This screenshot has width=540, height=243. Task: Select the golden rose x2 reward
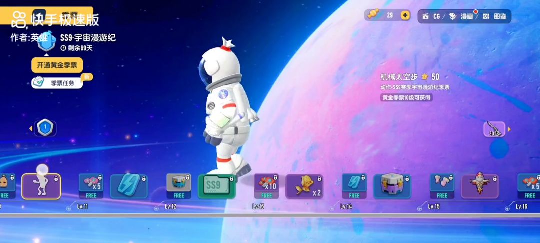(305, 186)
